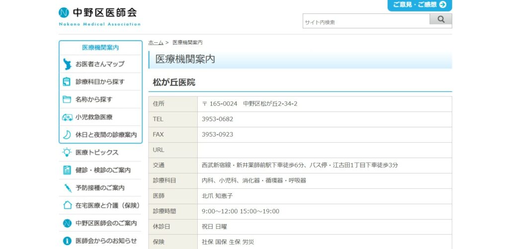
Task: Click the 医療機関案内 page title
Action: click(185, 60)
